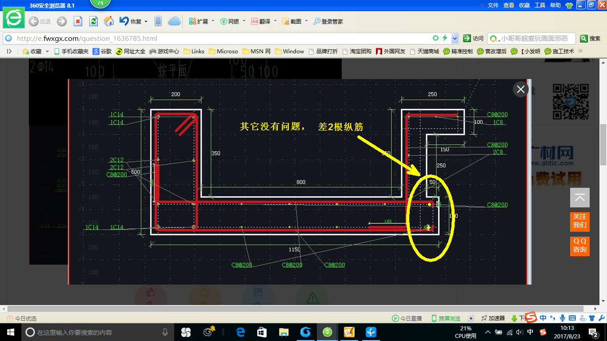This screenshot has height=341, width=607.
Task: Click the 访问 go button
Action: click(473, 39)
